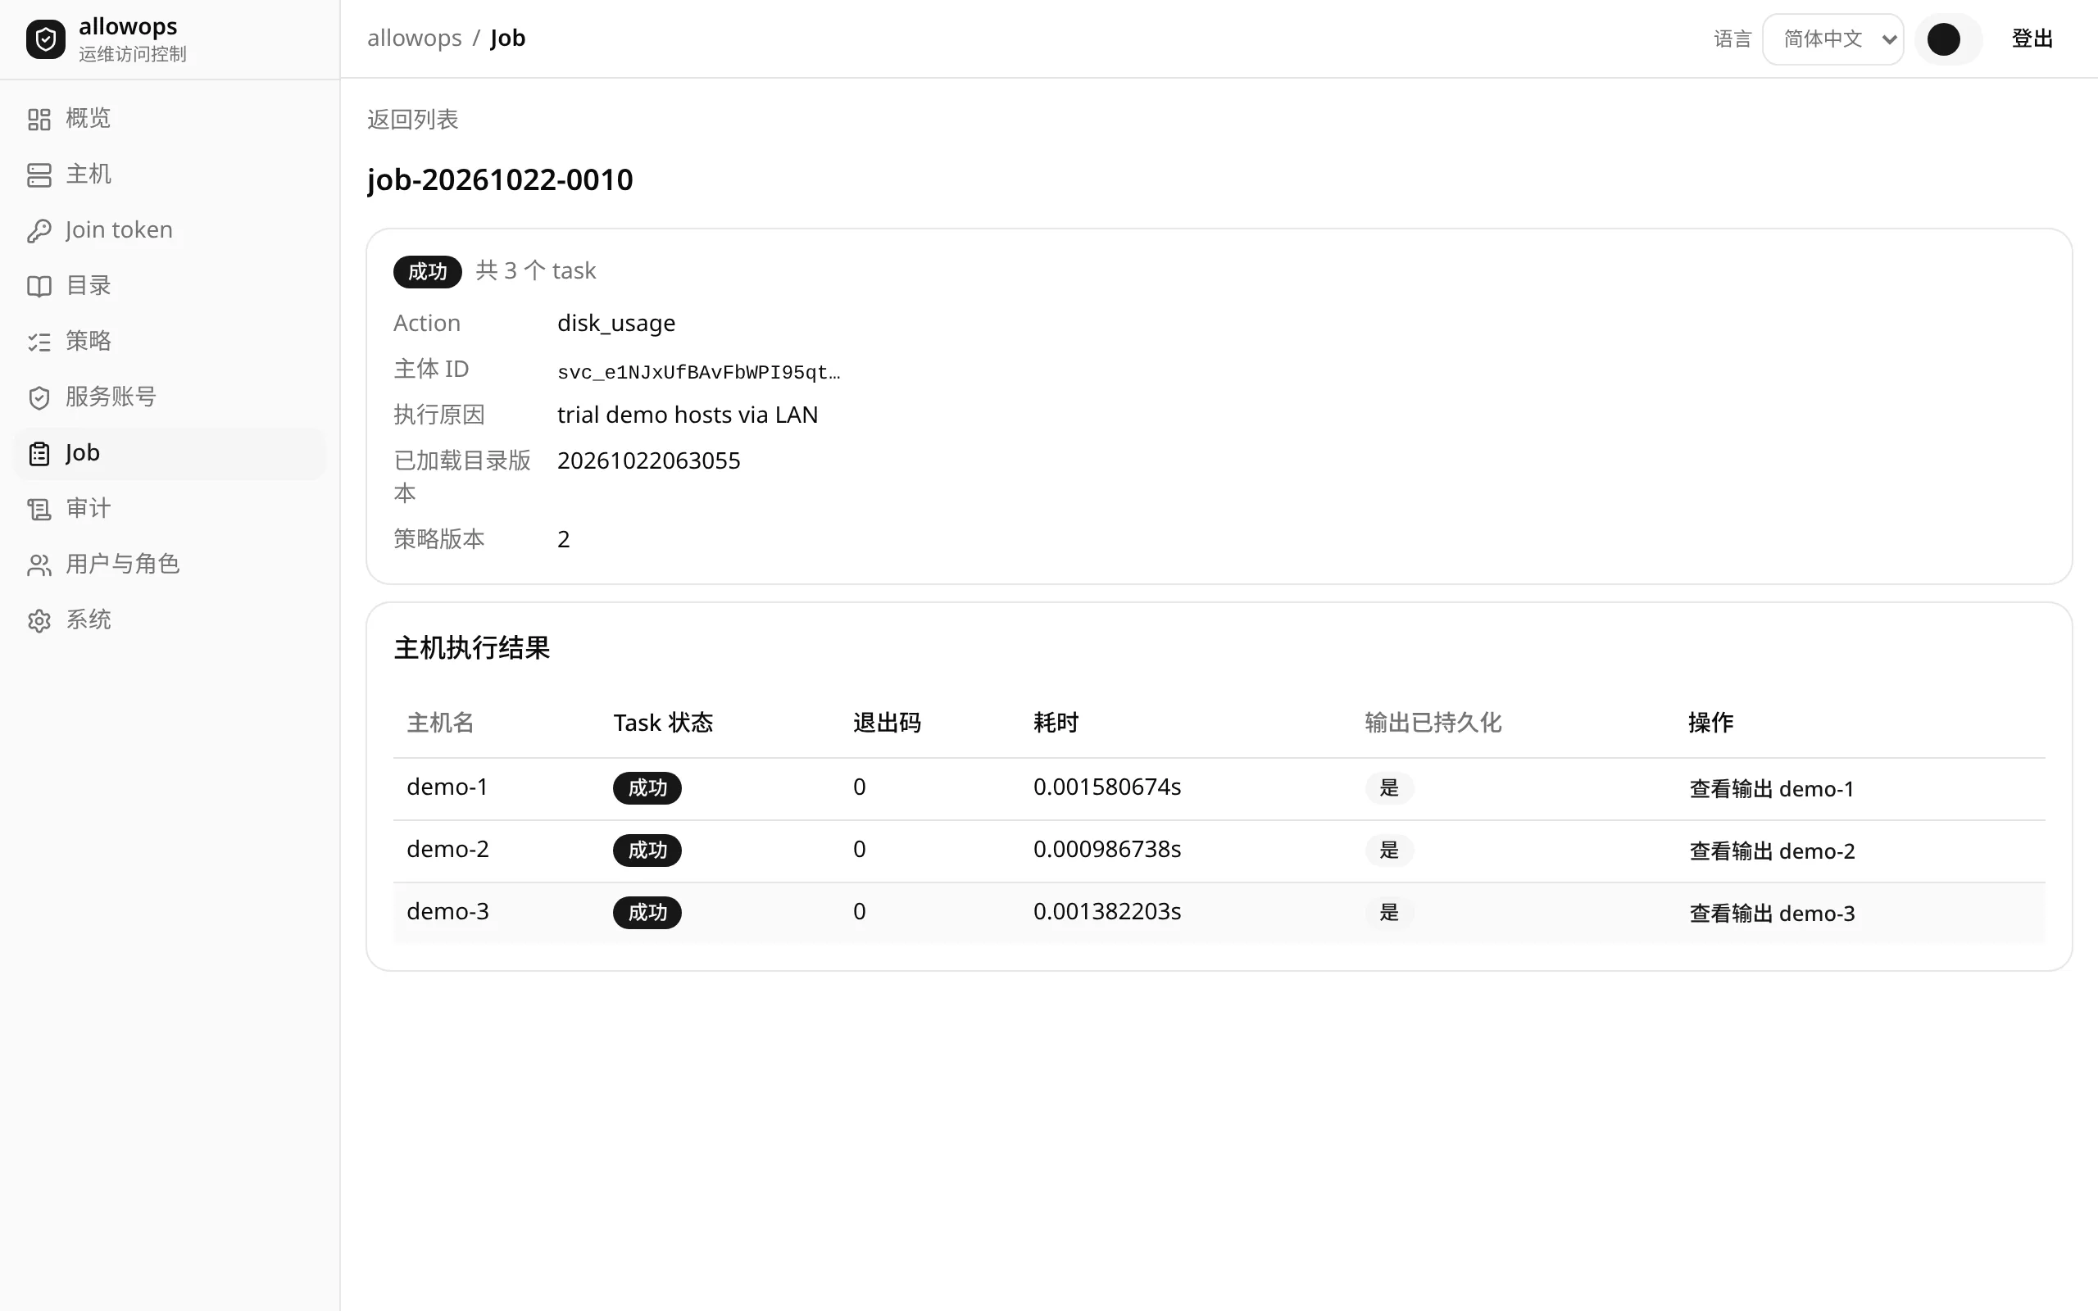This screenshot has width=2098, height=1311.
Task: Click the allowops shield logo icon
Action: tap(45, 39)
